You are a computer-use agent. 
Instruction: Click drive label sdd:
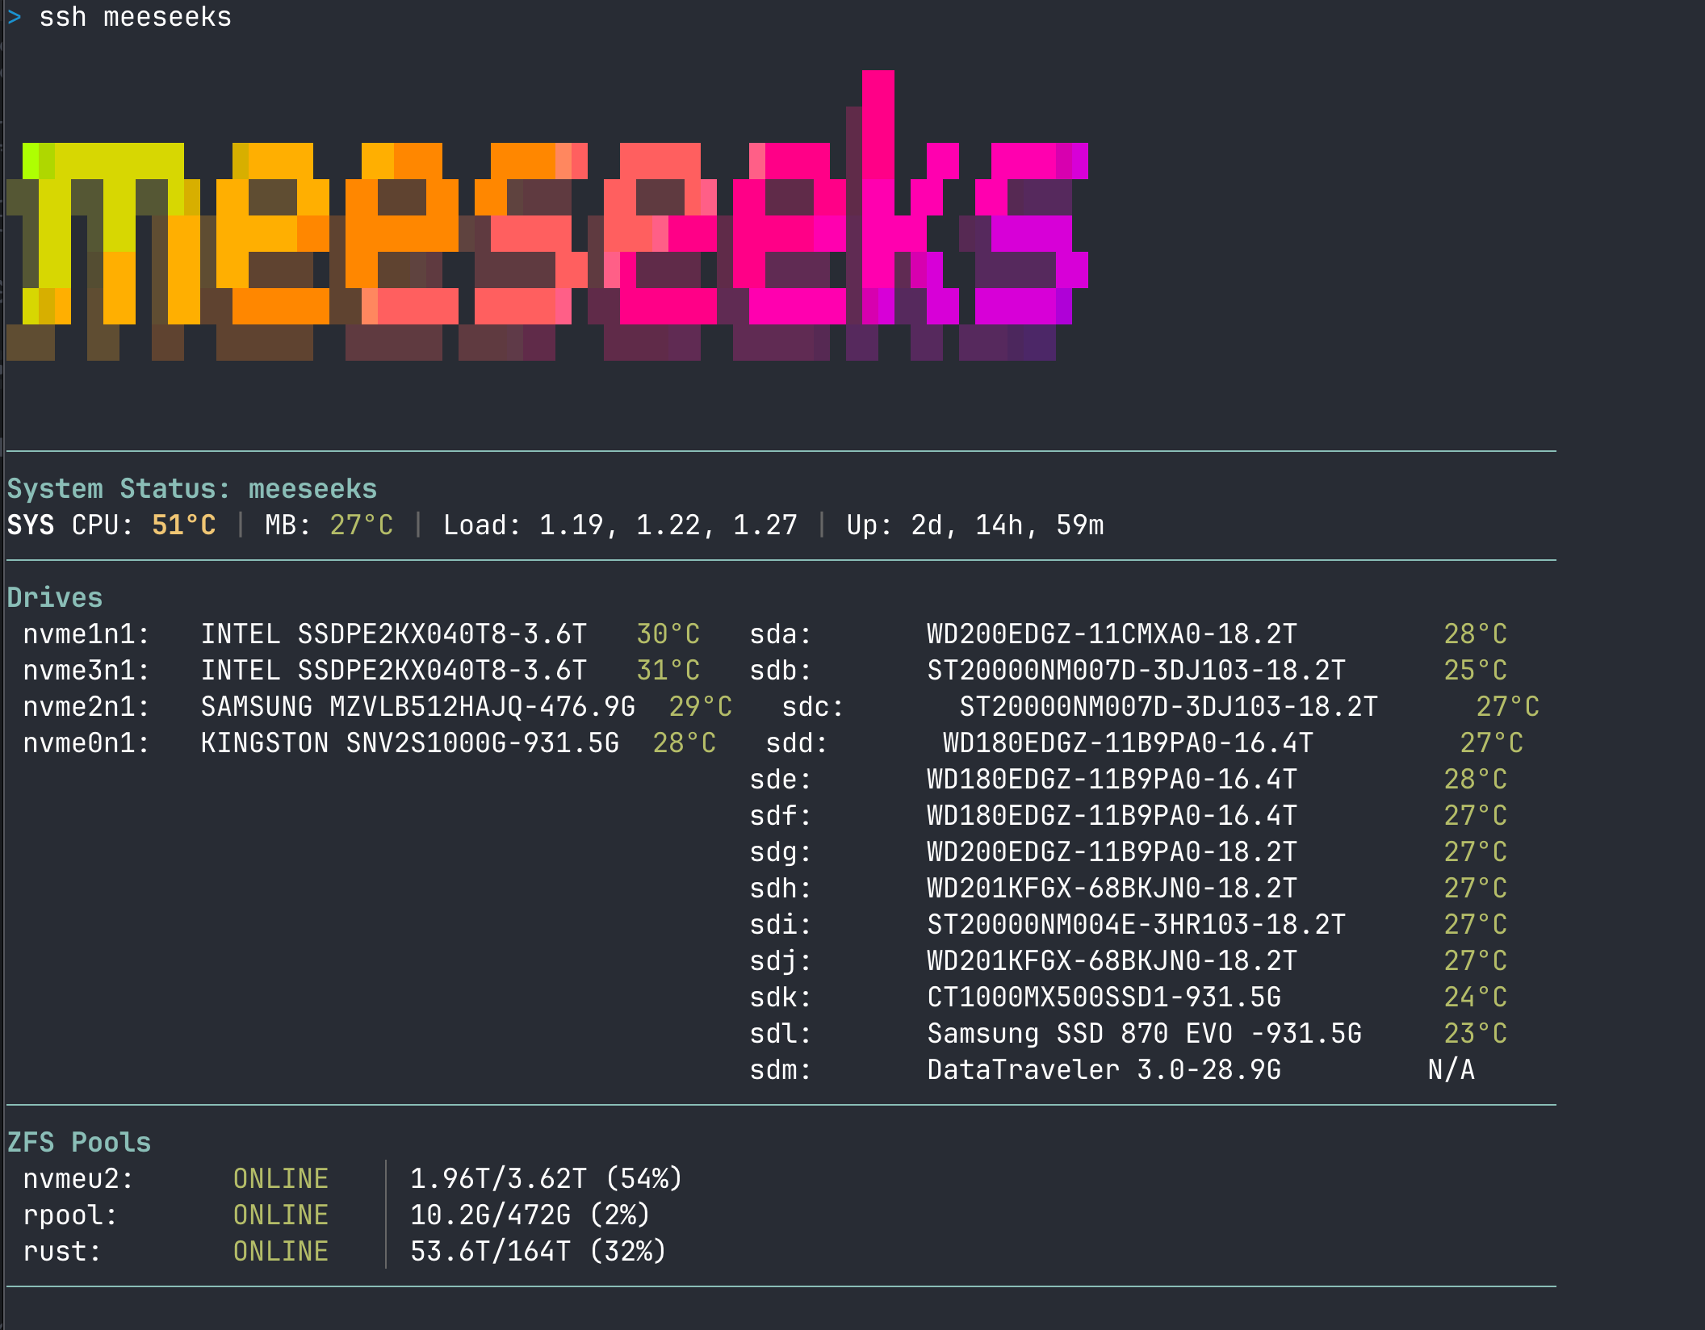797,743
